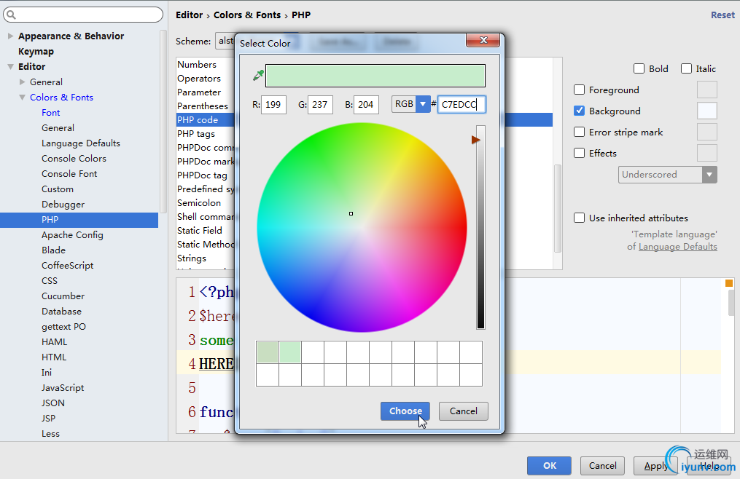Click the attributes list scrollbar
The height and width of the screenshot is (479, 740).
pyautogui.click(x=557, y=208)
